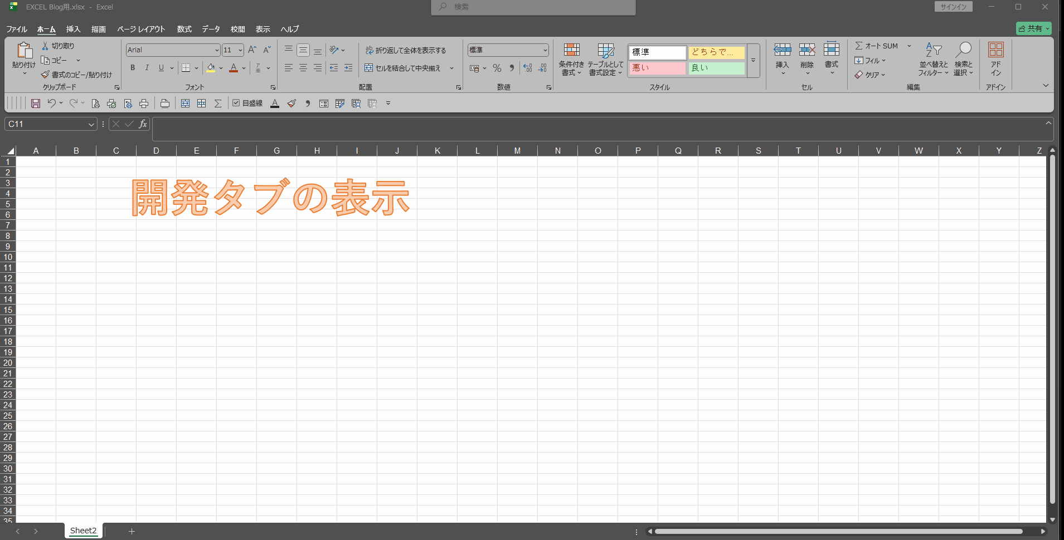Click the Format Painter brush icon
The width and height of the screenshot is (1064, 540).
45,75
